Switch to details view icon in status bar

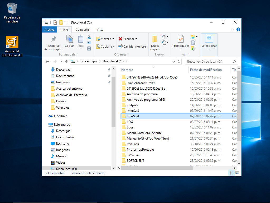click(x=232, y=173)
